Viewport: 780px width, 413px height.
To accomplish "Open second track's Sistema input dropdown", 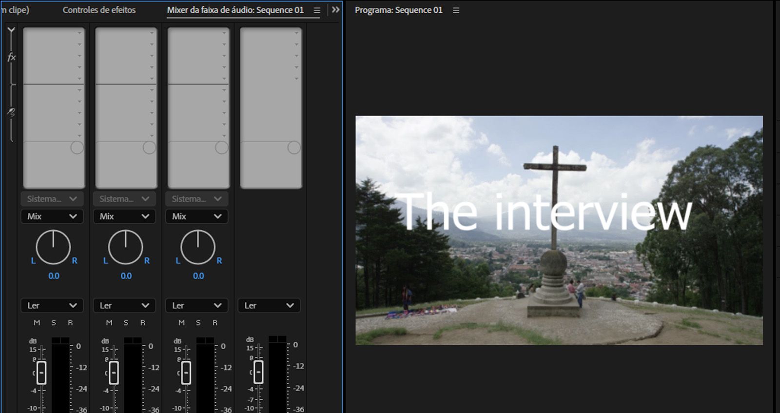I will coord(124,199).
